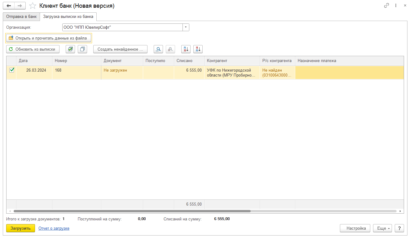Click the Р/с контрагента column header
This screenshot has height=238, width=409.
(x=277, y=61)
